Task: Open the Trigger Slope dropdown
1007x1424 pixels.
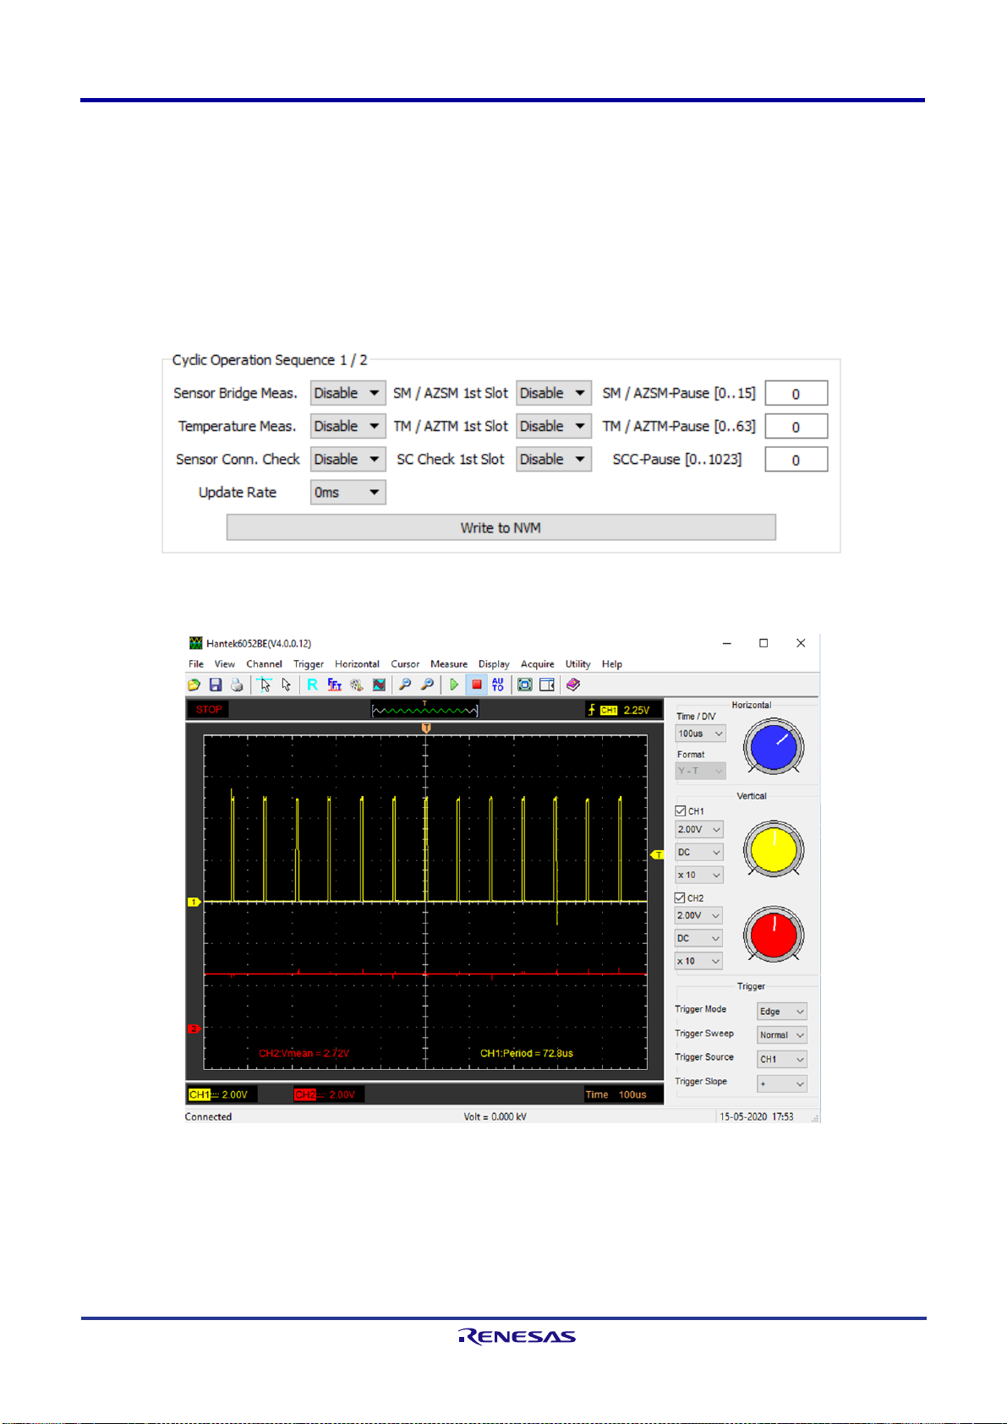Action: pos(782,1083)
